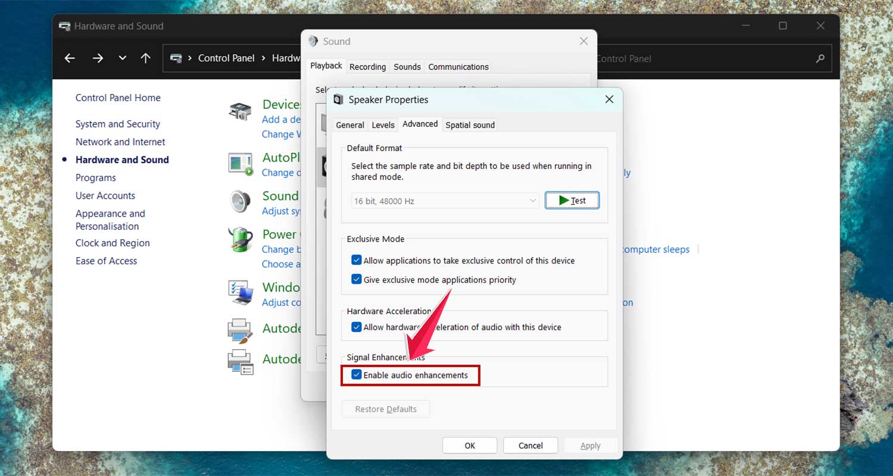Uncheck Allow hardware acceleration of audio
This screenshot has height=476, width=893.
pyautogui.click(x=357, y=327)
